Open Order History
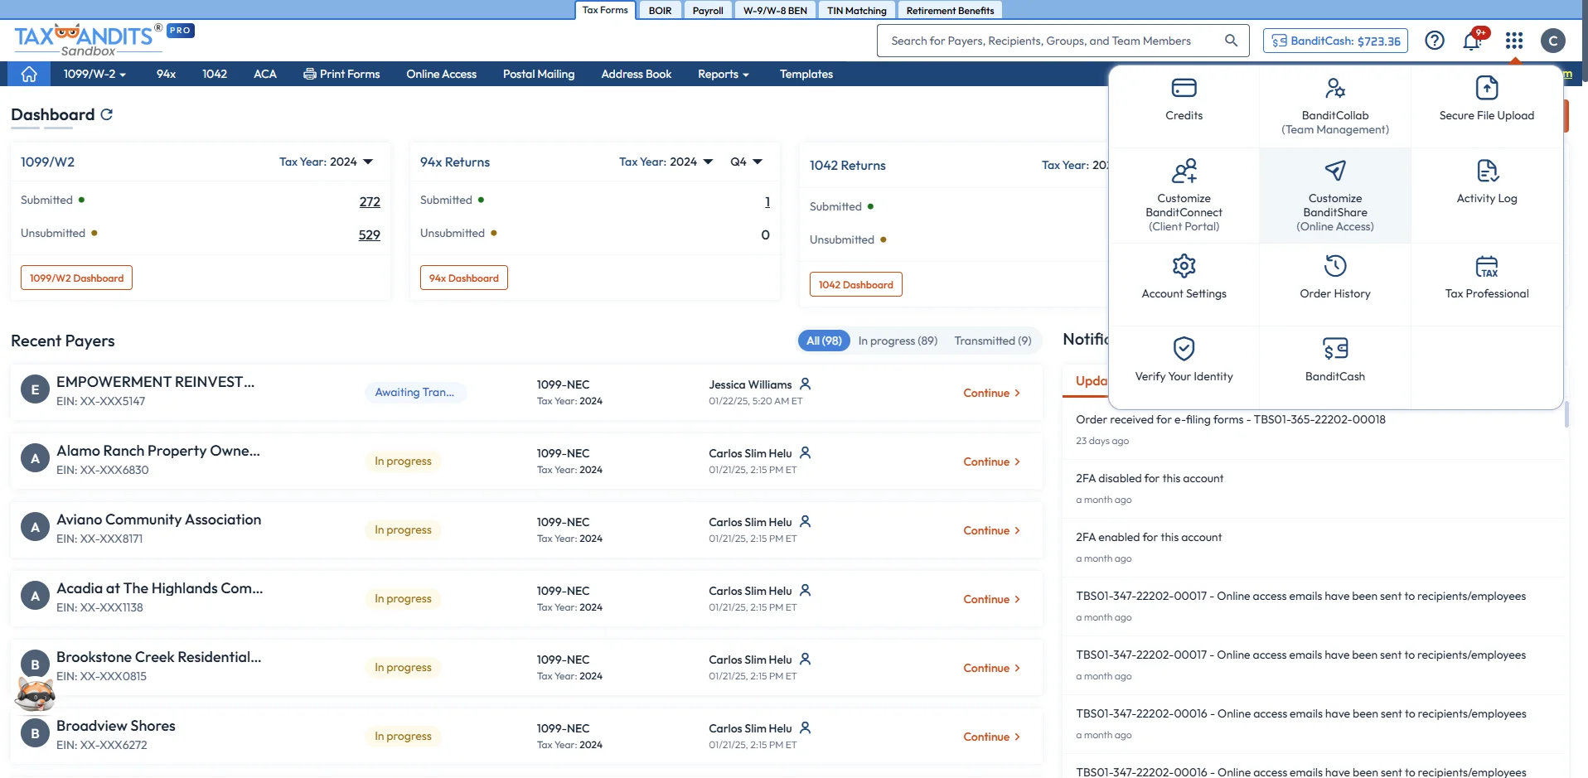The image size is (1588, 778). (x=1334, y=278)
